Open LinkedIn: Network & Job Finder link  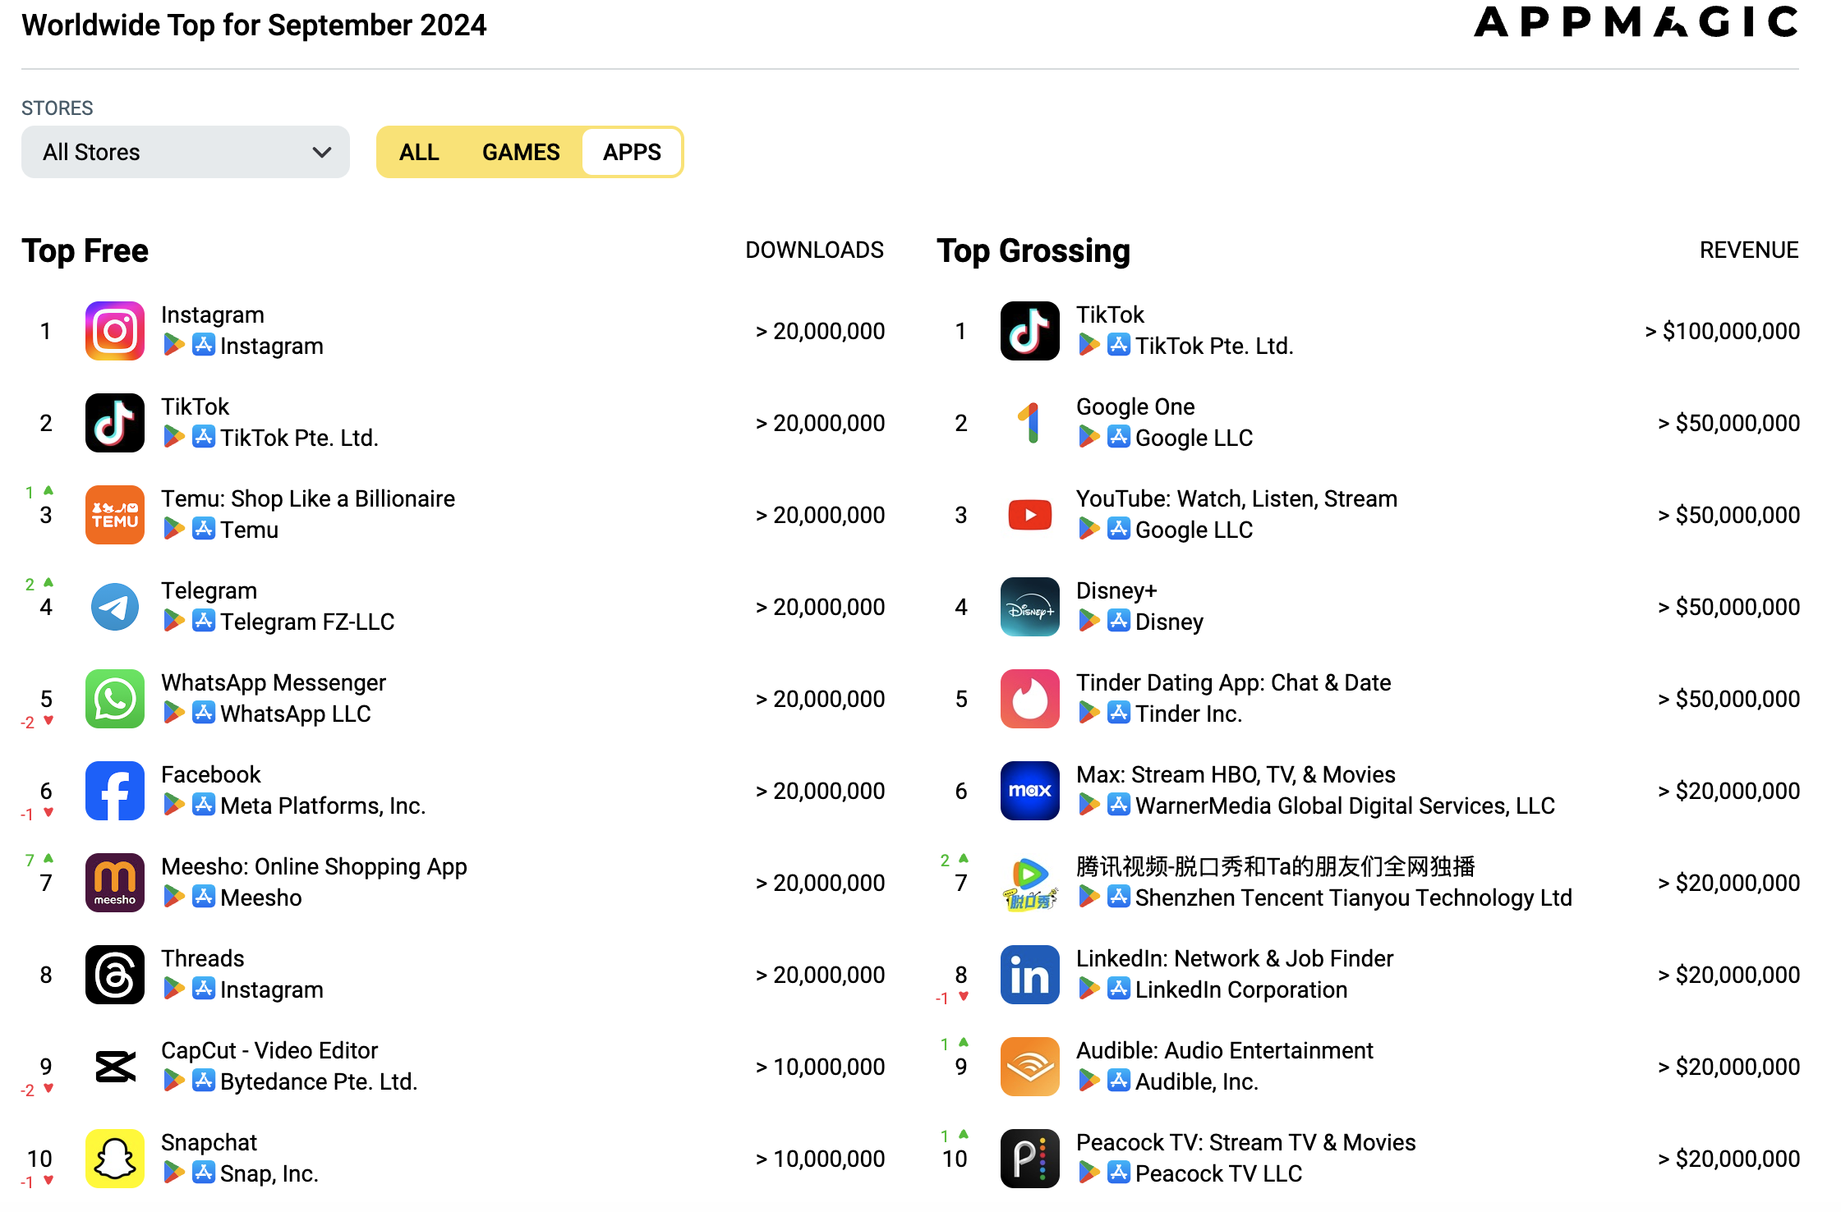[1235, 958]
